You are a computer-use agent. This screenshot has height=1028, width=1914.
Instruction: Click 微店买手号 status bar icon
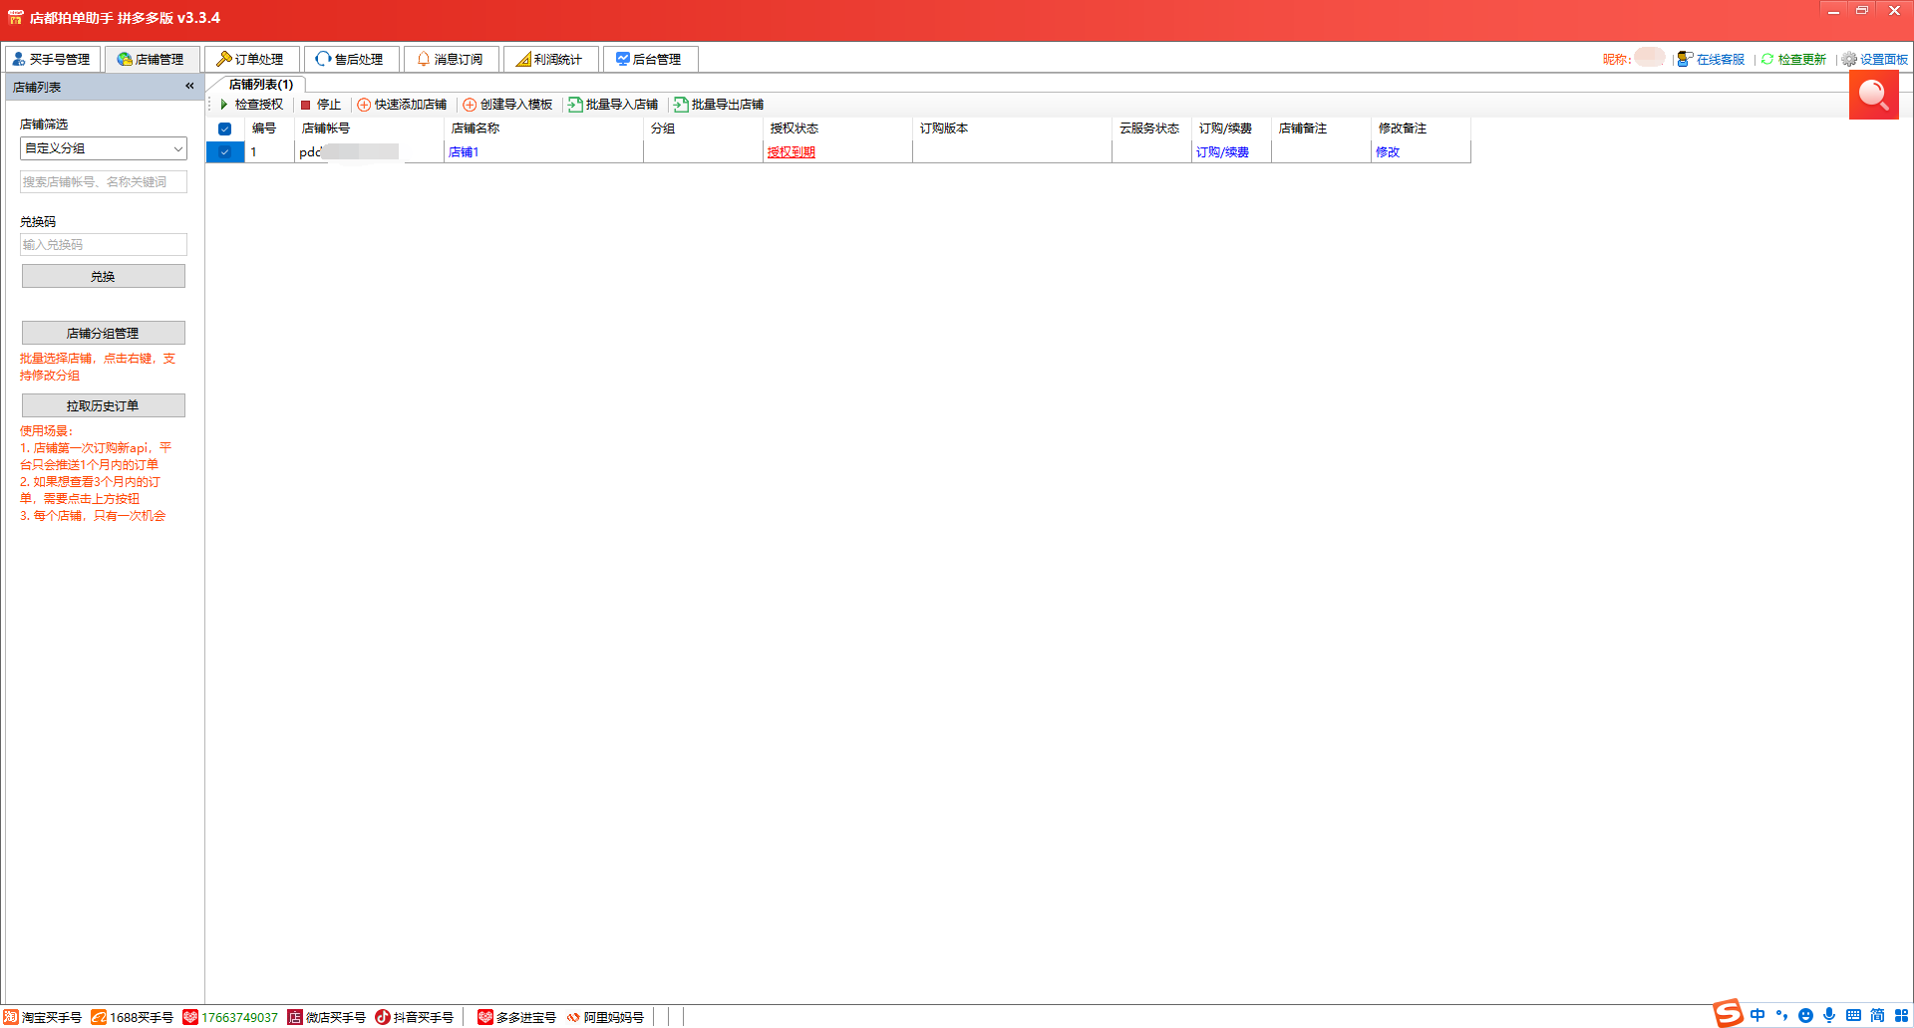[x=295, y=1017]
